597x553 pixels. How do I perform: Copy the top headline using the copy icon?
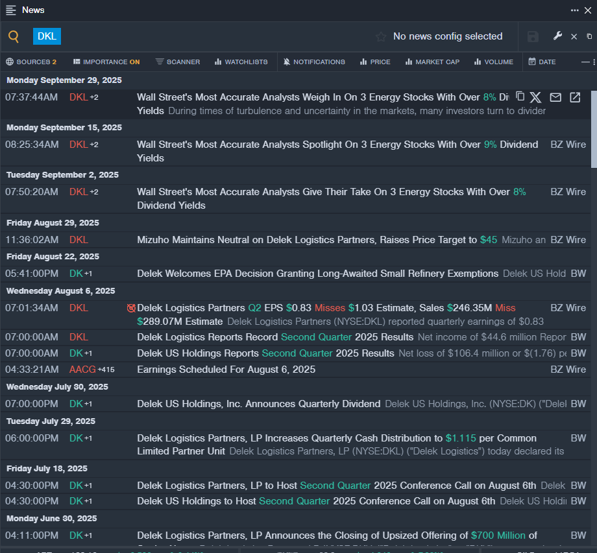point(520,97)
